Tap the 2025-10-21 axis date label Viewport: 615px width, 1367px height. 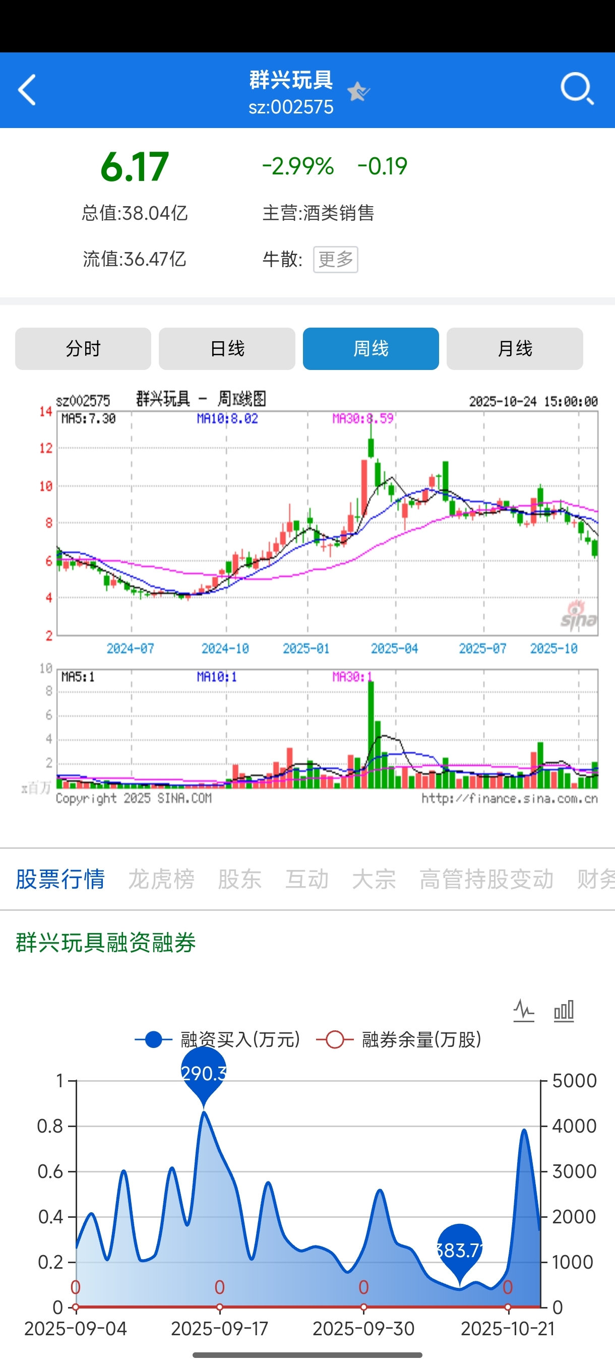pos(508,1329)
